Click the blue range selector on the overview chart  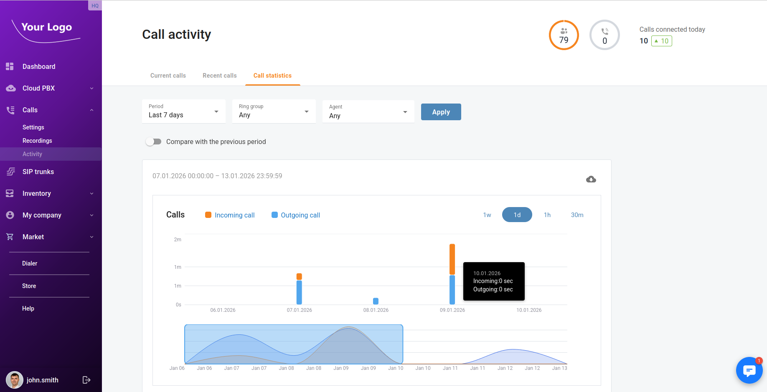tap(293, 344)
